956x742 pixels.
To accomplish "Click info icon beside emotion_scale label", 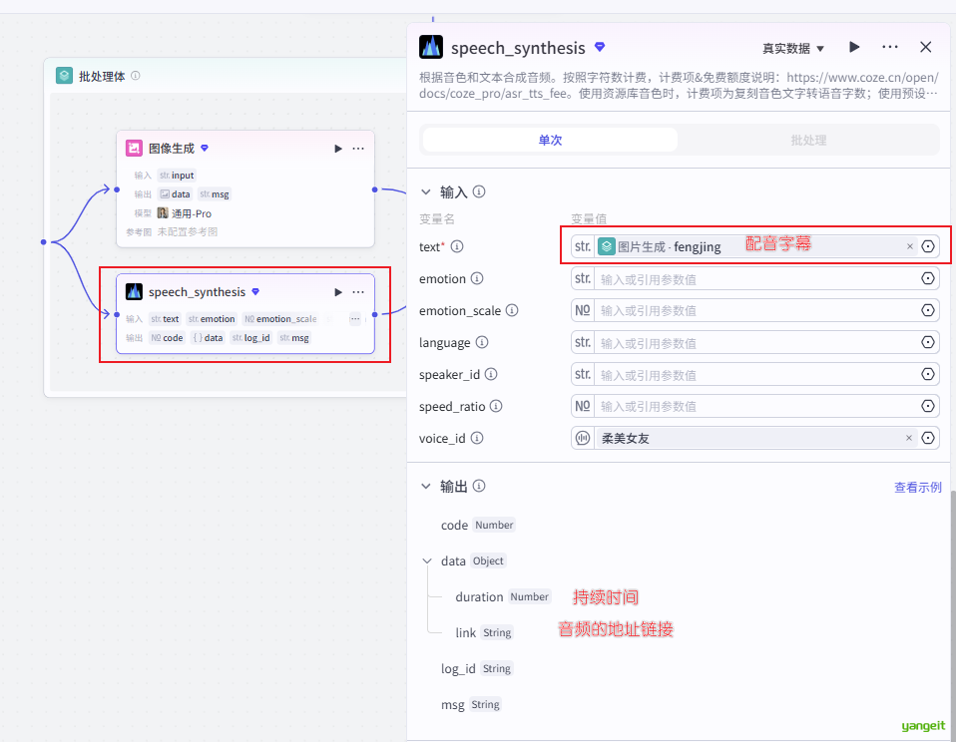I will tap(512, 311).
